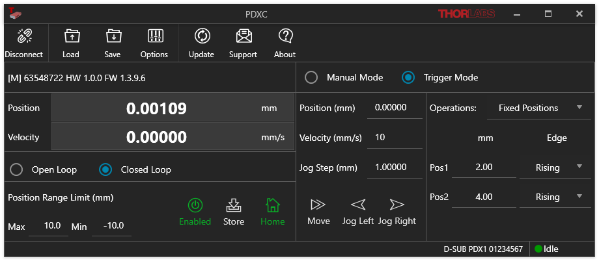Click the Thorlabs logo

(466, 14)
